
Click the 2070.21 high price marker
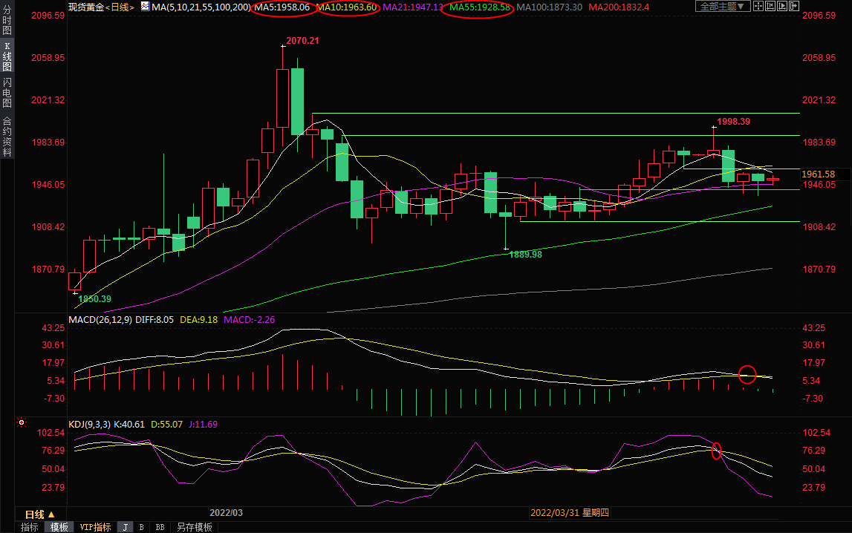click(x=302, y=41)
